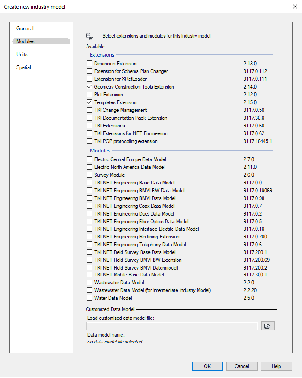Click version 9117.0.19069 text
This screenshot has width=302, height=378.
[x=257, y=191]
